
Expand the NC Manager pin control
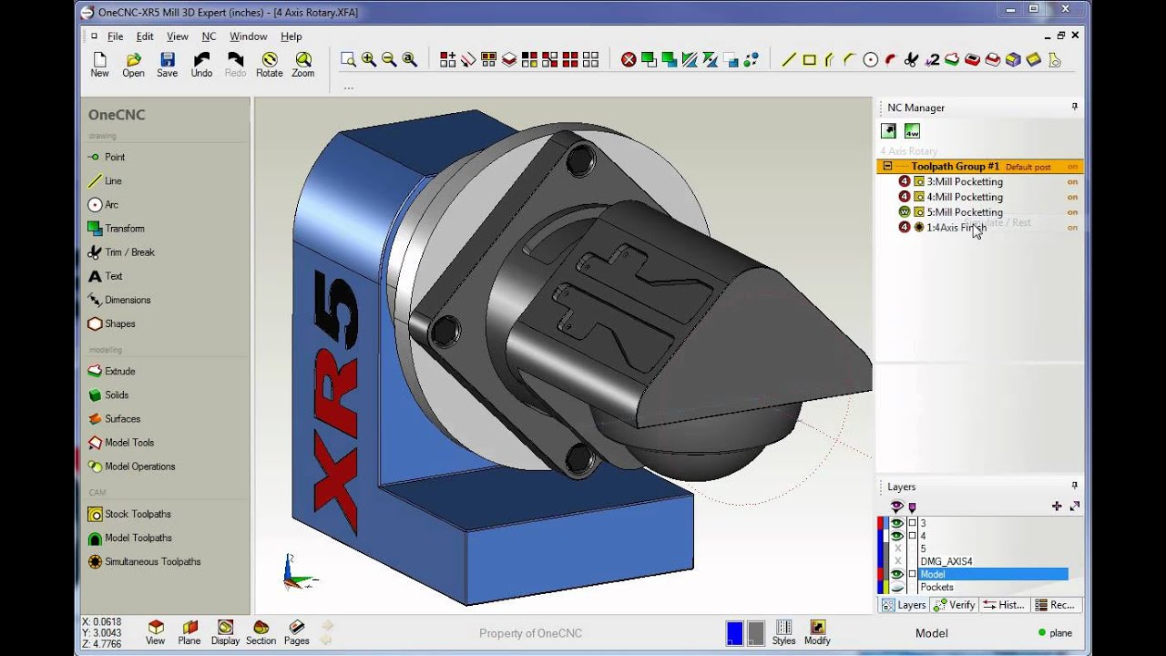pyautogui.click(x=1075, y=108)
